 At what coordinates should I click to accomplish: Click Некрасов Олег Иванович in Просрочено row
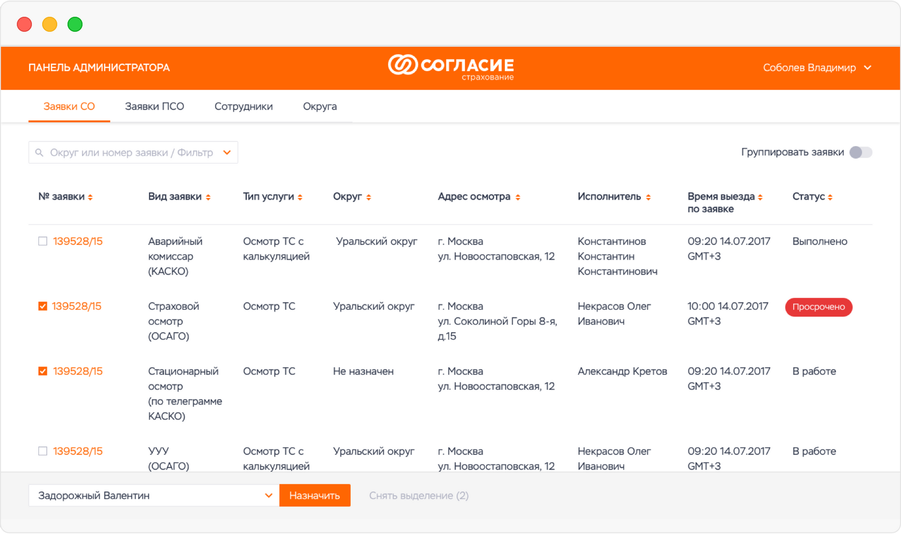coord(614,314)
